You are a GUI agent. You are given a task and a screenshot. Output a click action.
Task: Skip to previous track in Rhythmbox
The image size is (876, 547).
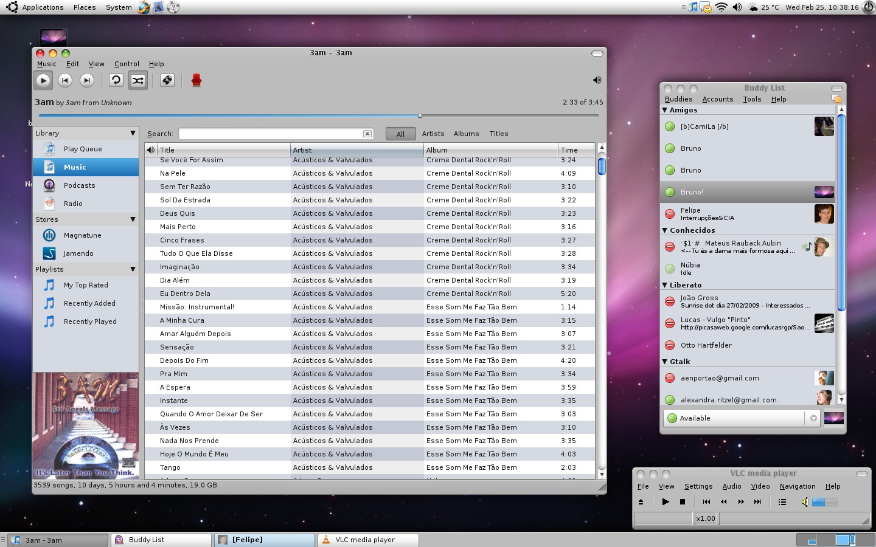65,80
